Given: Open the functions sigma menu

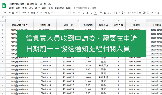Looking at the screenshot, I should point(158,13).
